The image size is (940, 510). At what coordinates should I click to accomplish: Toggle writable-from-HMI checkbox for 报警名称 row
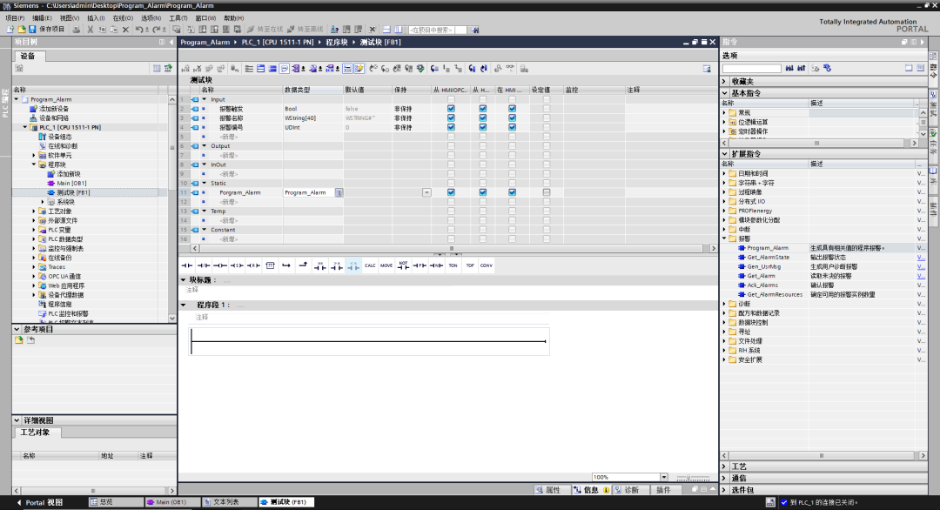click(482, 118)
